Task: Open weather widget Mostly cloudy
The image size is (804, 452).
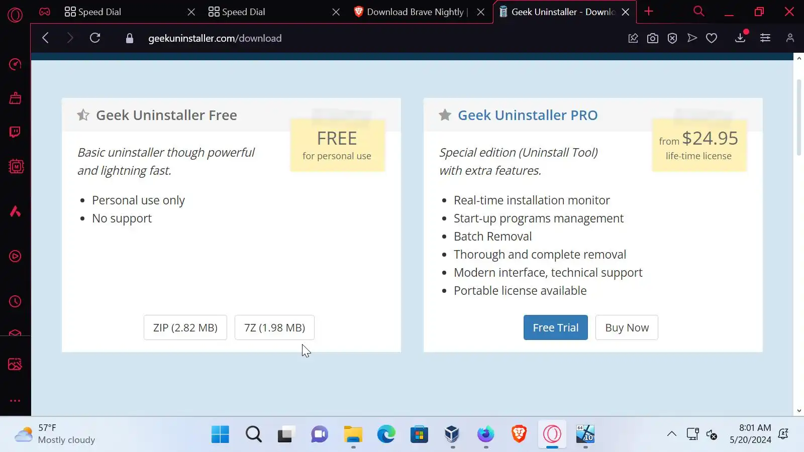Action: (x=54, y=434)
